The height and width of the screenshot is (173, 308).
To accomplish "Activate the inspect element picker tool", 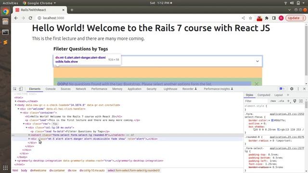I will (15, 89).
